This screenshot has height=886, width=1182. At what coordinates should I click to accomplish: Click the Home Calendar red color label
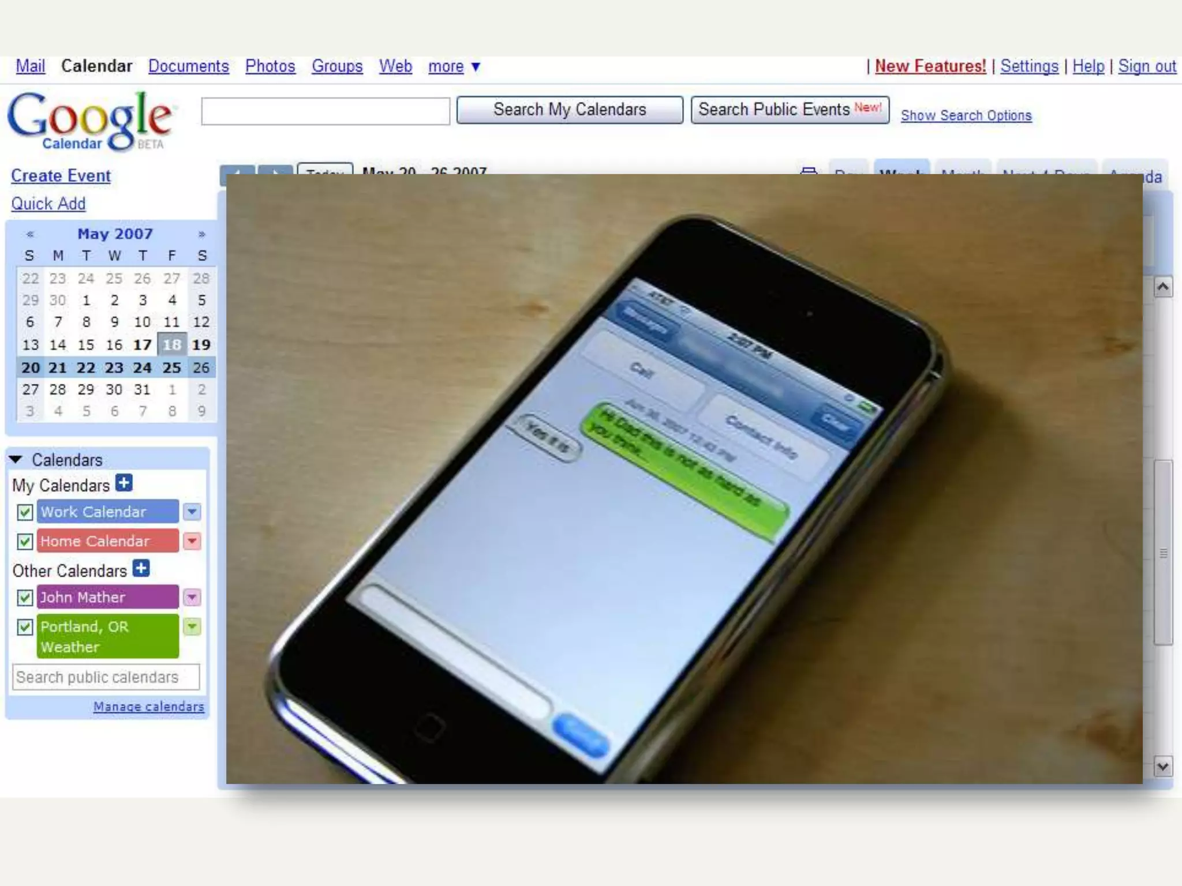[107, 541]
